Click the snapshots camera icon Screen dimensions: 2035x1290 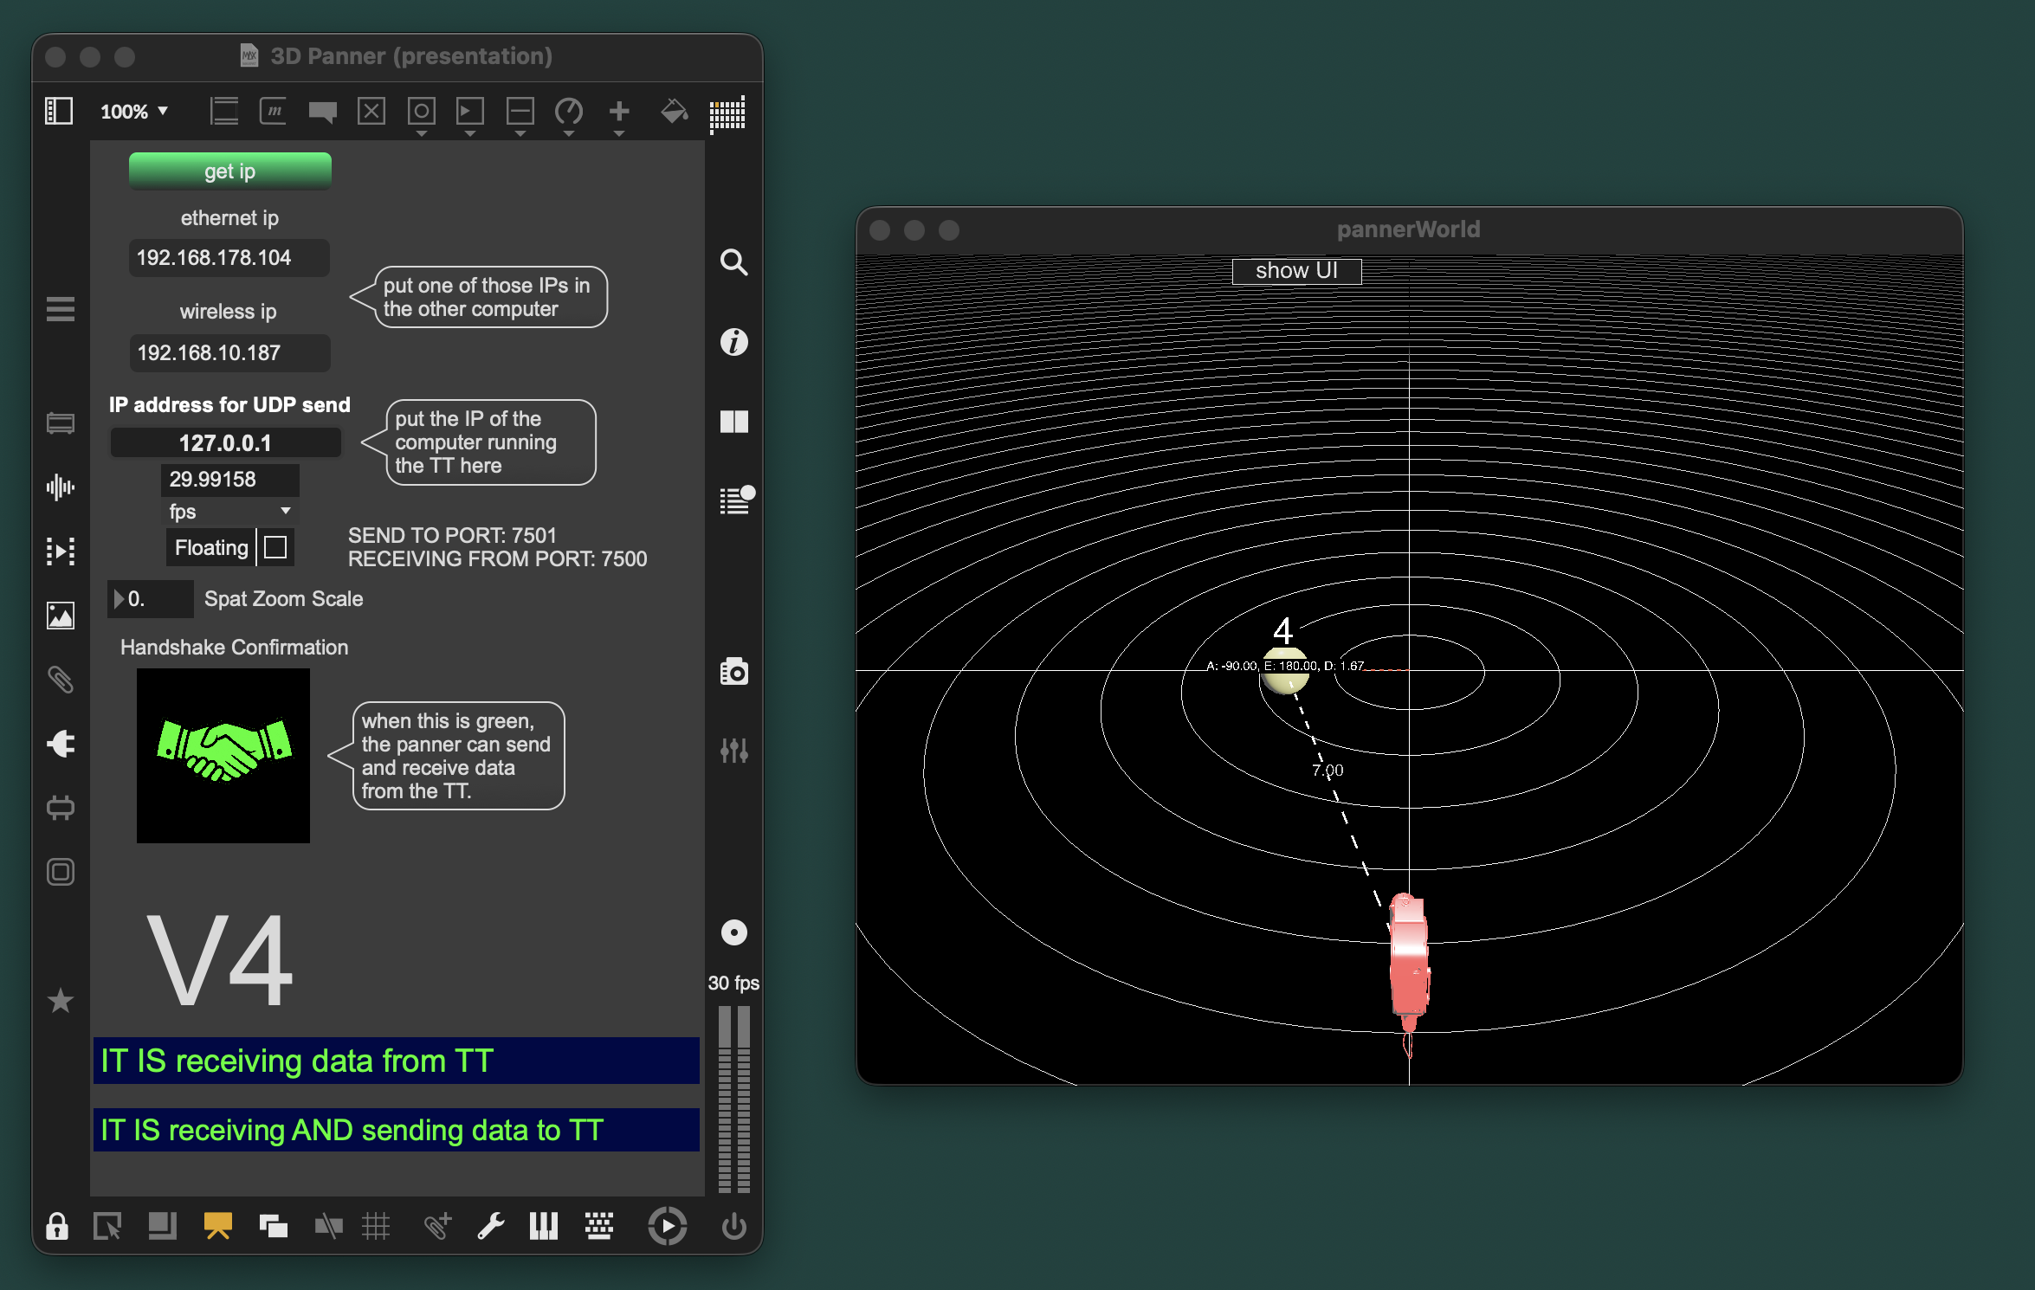734,671
